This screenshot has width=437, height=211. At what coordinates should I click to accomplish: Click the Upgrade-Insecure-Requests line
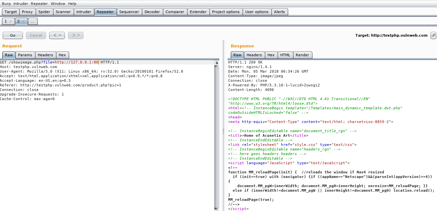coord(32,94)
